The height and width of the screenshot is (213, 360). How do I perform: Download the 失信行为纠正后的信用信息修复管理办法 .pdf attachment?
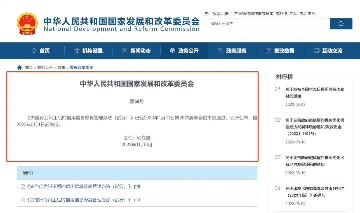tap(83, 187)
